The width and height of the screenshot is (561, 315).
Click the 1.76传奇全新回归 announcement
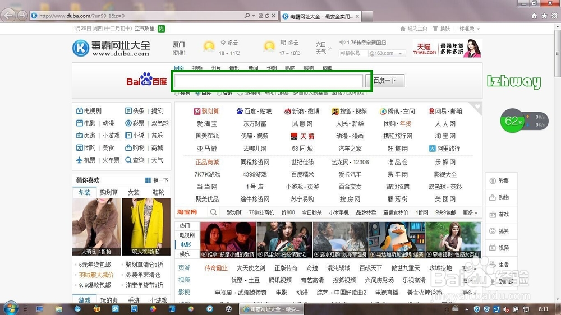(x=366, y=43)
